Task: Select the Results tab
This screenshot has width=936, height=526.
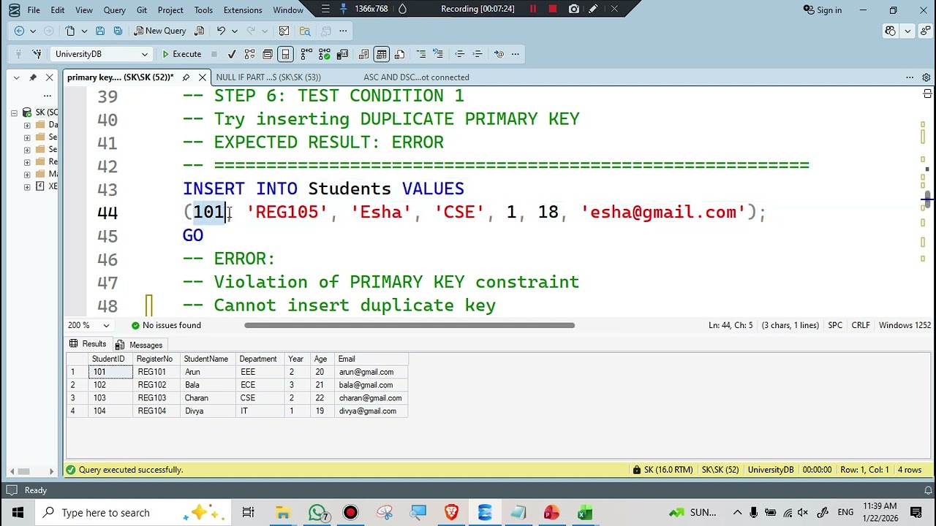Action: point(87,344)
